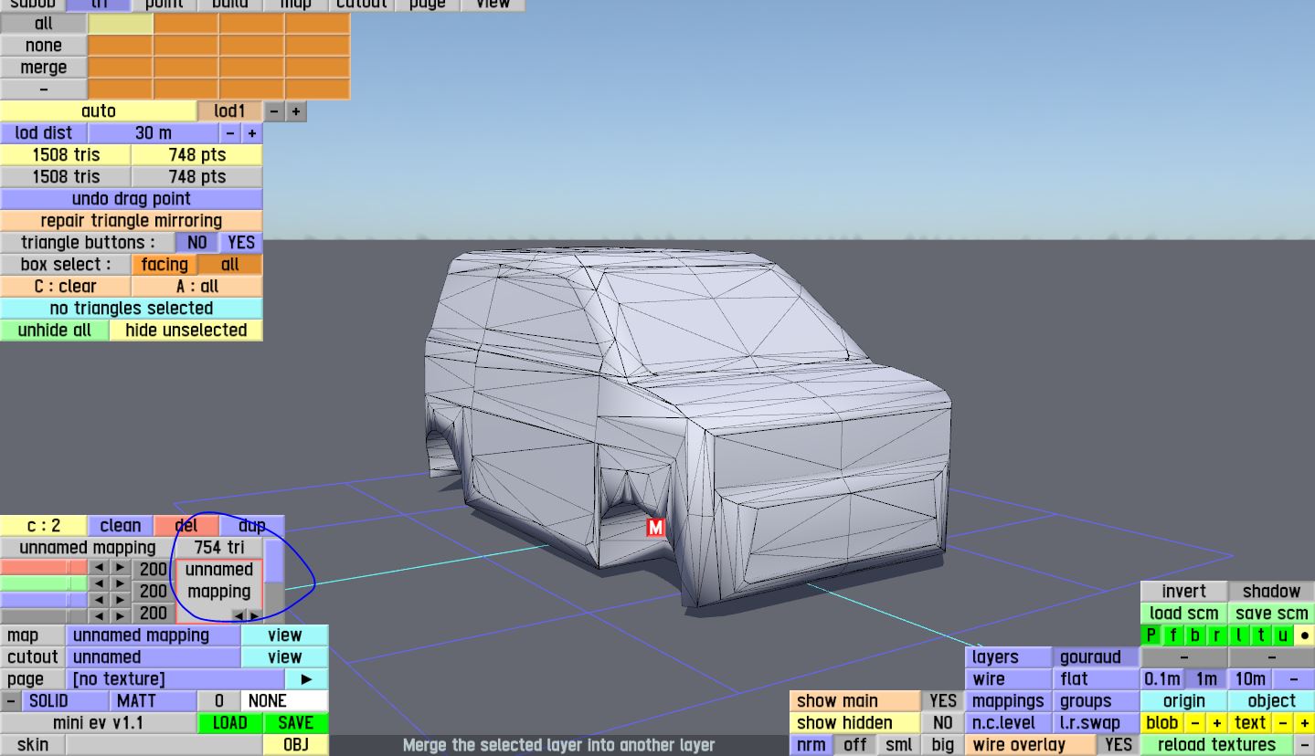Click the hide unselected button
The image size is (1315, 756).
(x=186, y=331)
